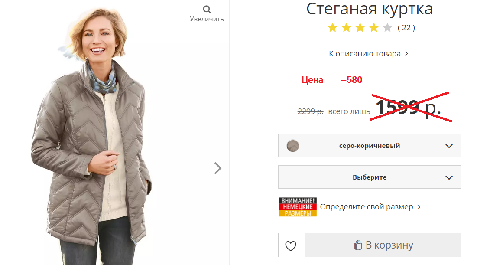The height and width of the screenshot is (265, 490).
Task: Open Определите свой размер link
Action: (x=370, y=207)
